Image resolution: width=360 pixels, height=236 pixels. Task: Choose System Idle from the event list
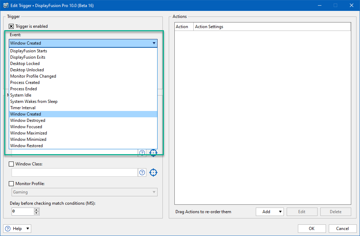[83, 95]
